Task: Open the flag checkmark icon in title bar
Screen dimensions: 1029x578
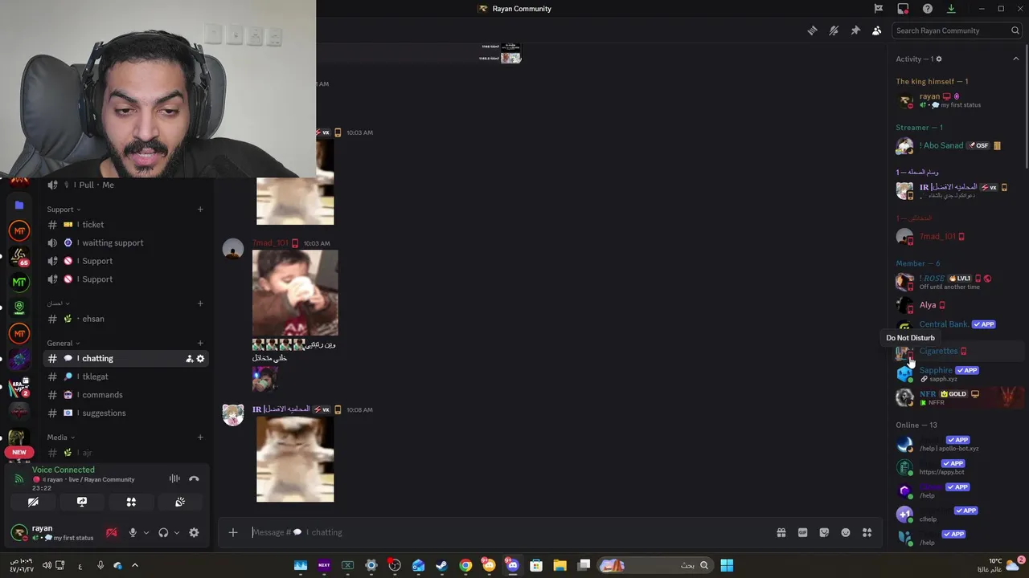Action: (879, 9)
